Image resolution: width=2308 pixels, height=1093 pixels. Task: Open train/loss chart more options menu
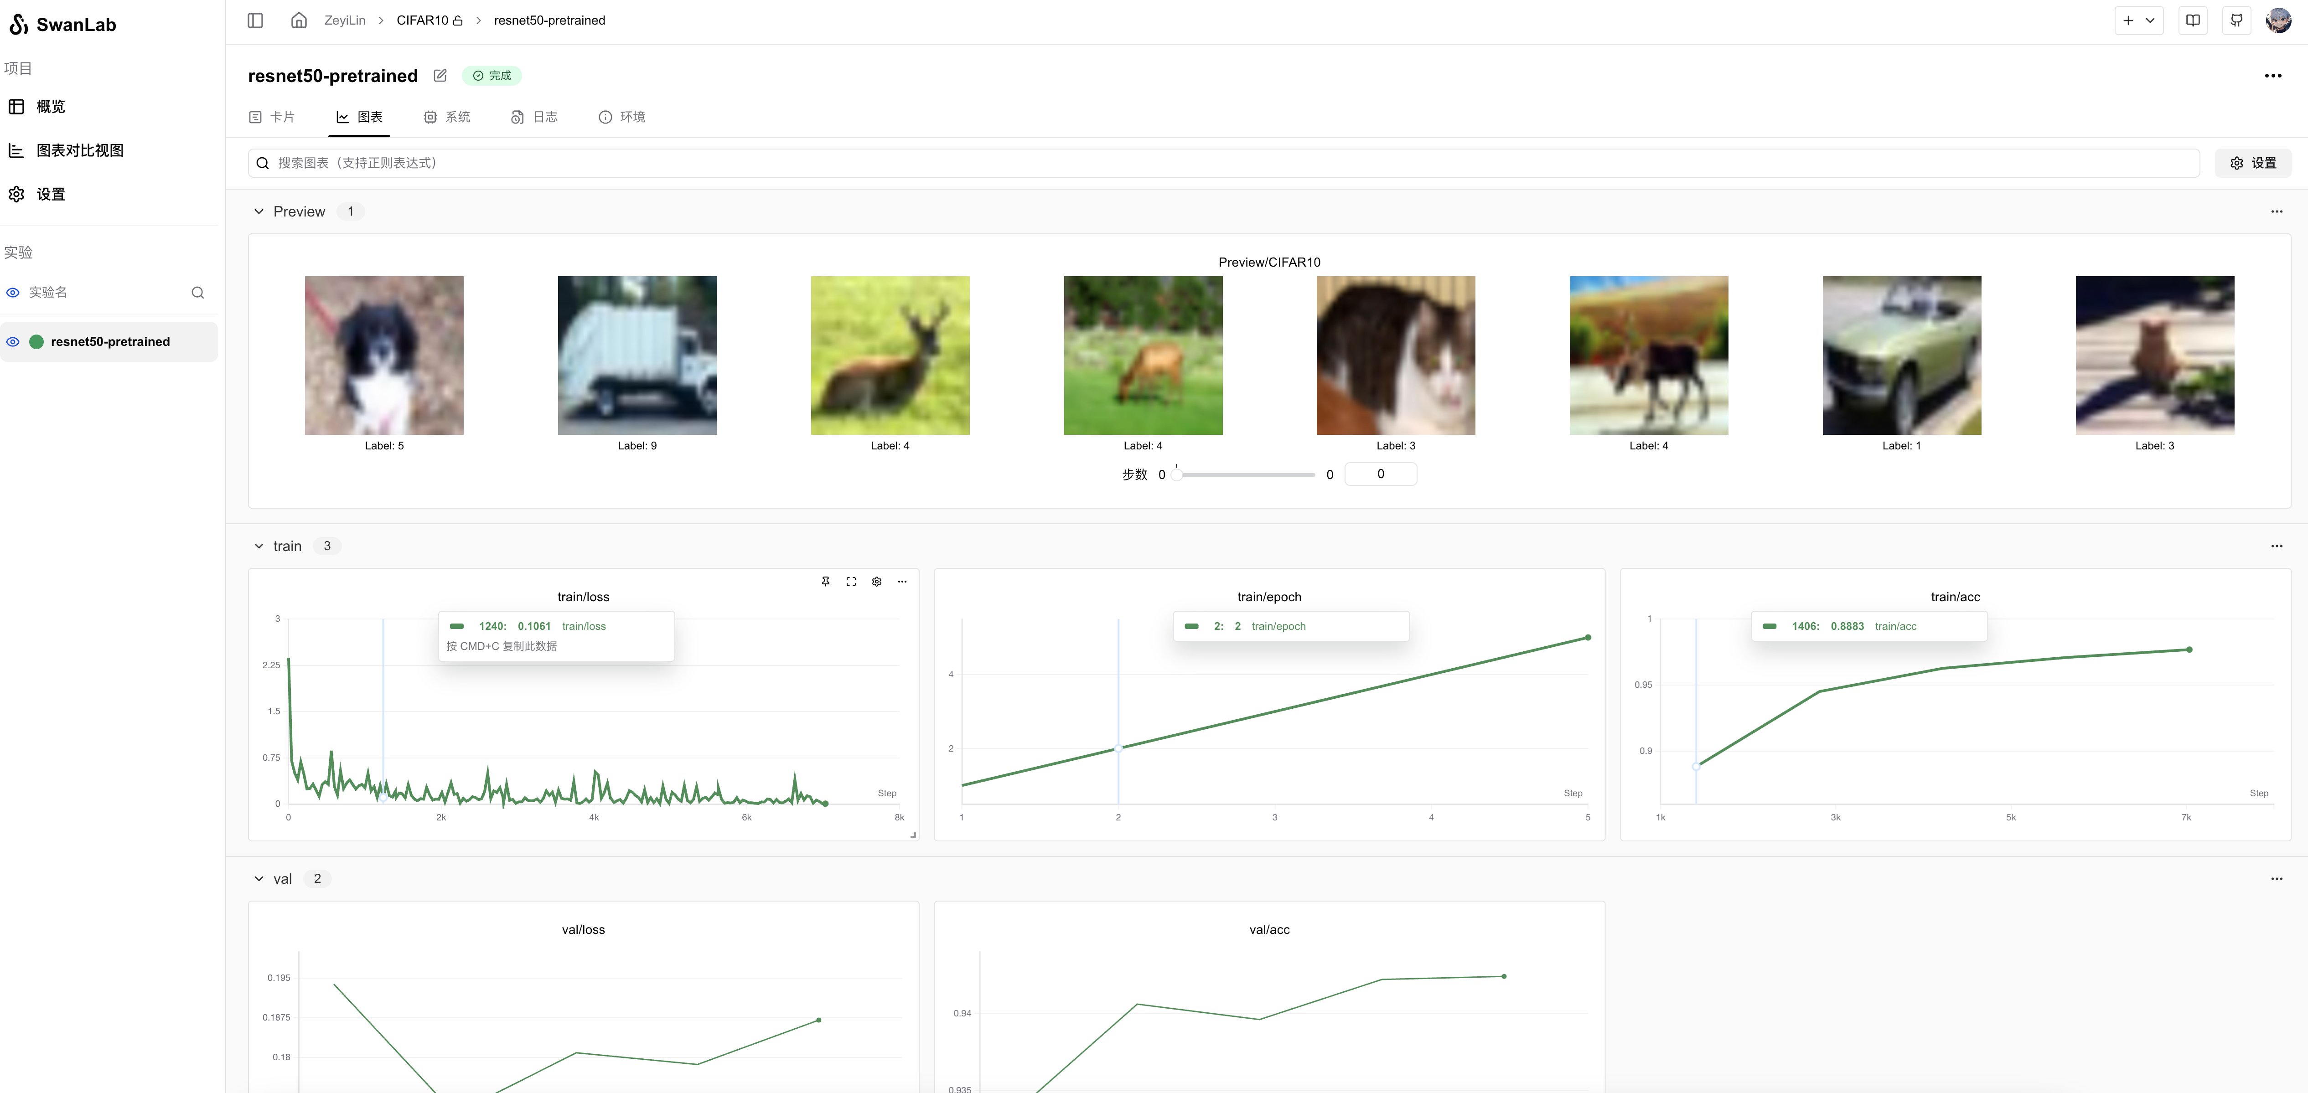click(902, 582)
